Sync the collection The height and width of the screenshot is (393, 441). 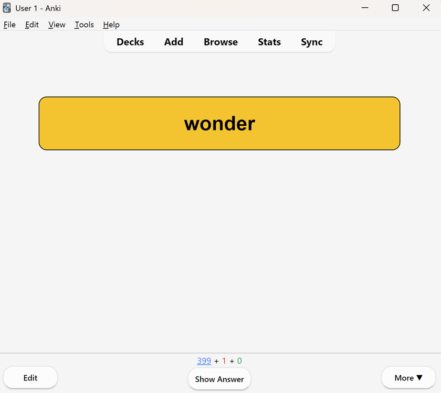tap(312, 42)
